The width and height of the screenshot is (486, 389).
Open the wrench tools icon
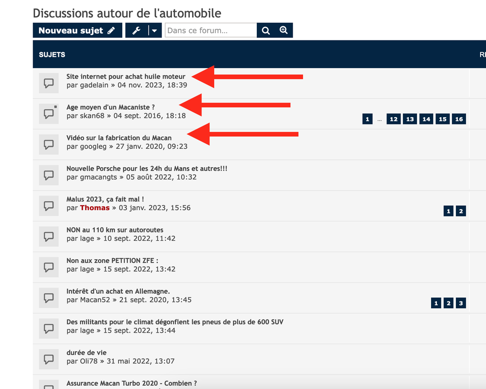click(x=137, y=31)
